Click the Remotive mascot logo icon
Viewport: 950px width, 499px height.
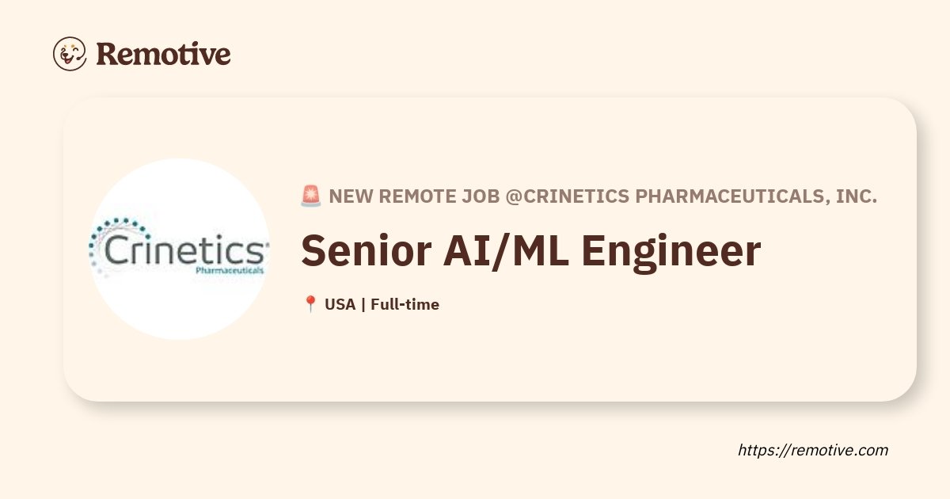point(70,54)
